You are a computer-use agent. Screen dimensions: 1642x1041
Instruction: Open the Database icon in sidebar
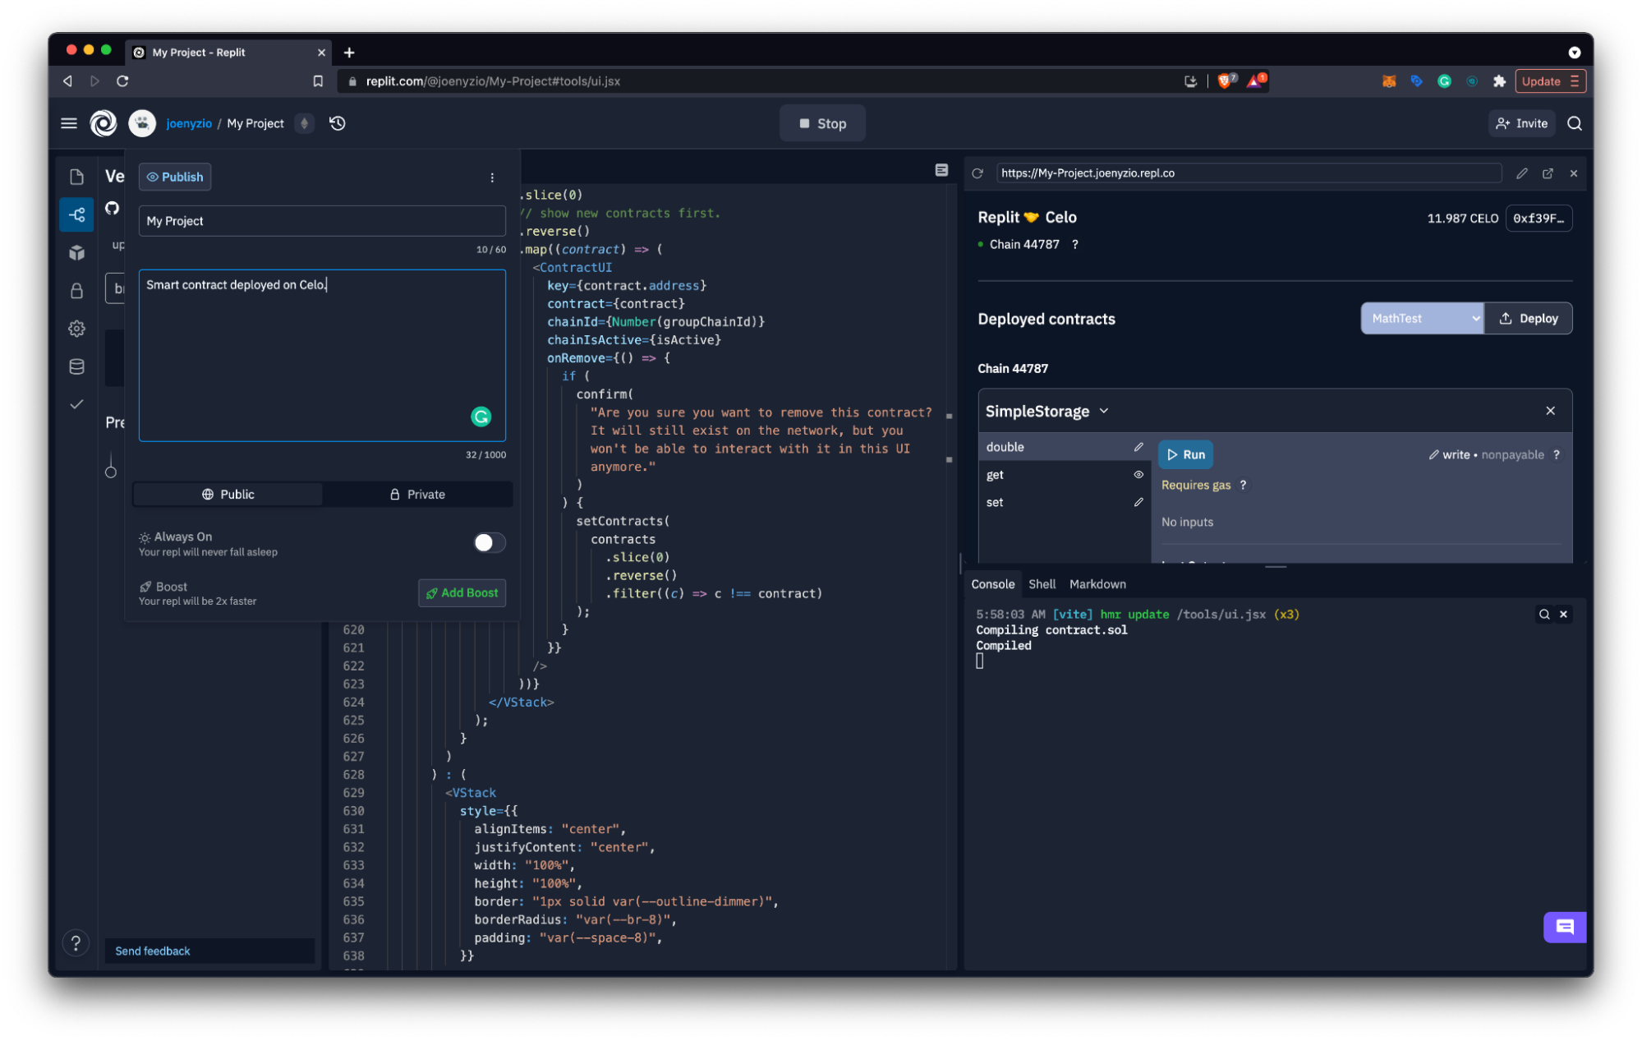(76, 366)
